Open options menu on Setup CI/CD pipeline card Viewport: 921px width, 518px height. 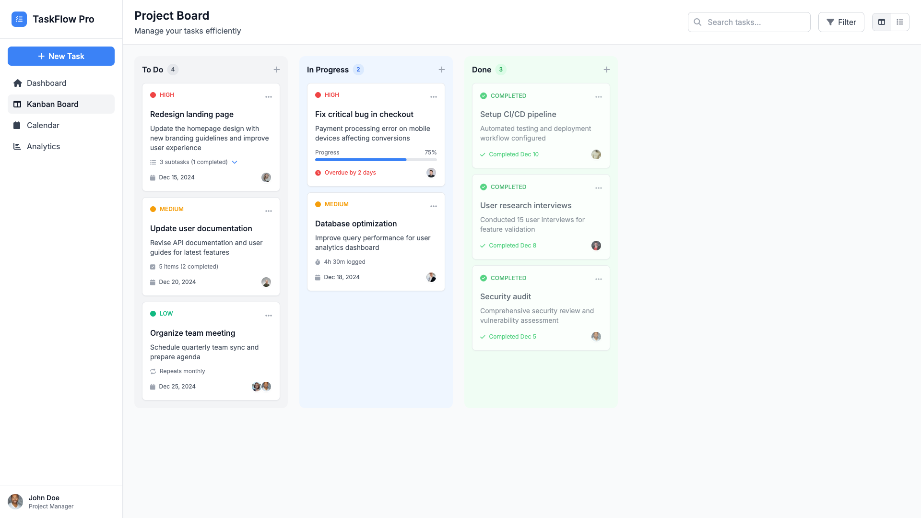coord(598,96)
